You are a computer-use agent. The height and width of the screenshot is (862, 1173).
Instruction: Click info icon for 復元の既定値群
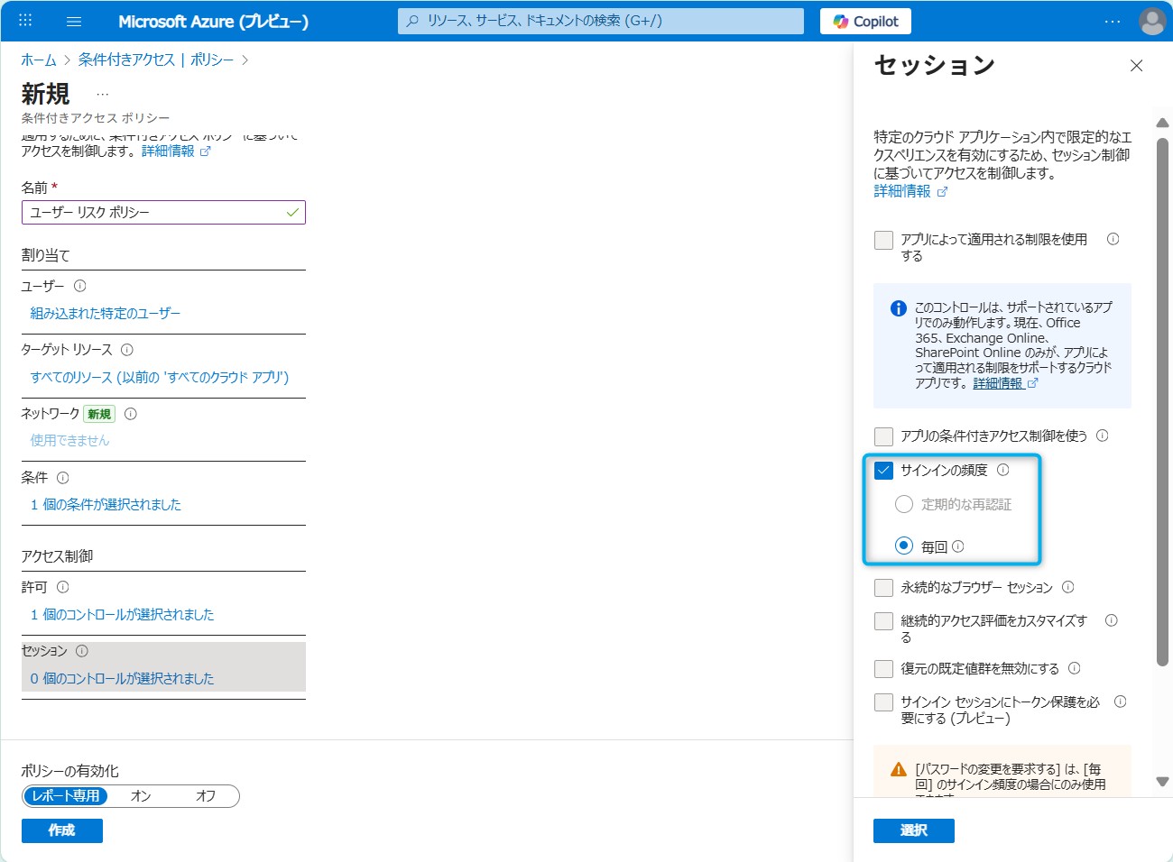pos(1075,668)
